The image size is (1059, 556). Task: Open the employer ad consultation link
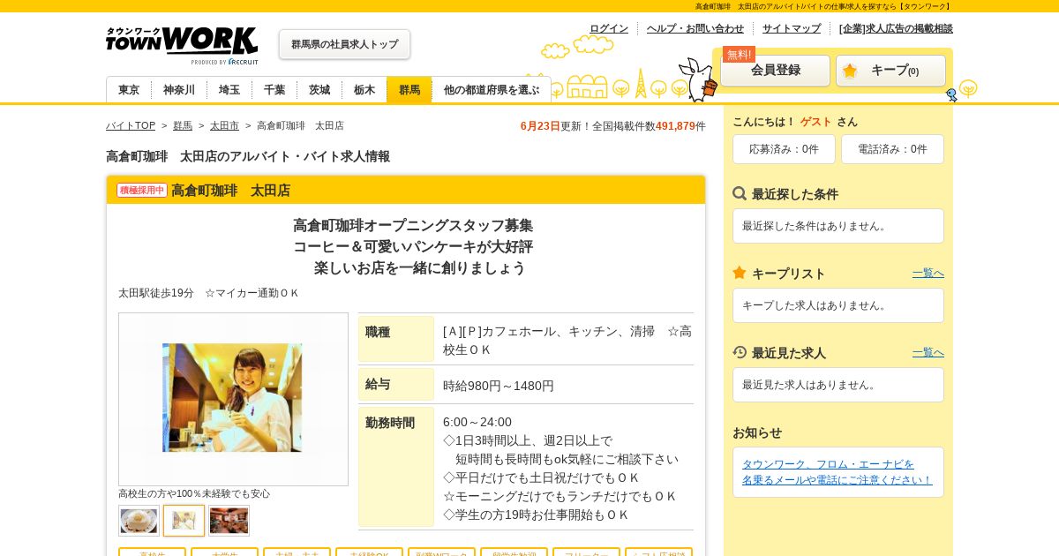pyautogui.click(x=896, y=28)
